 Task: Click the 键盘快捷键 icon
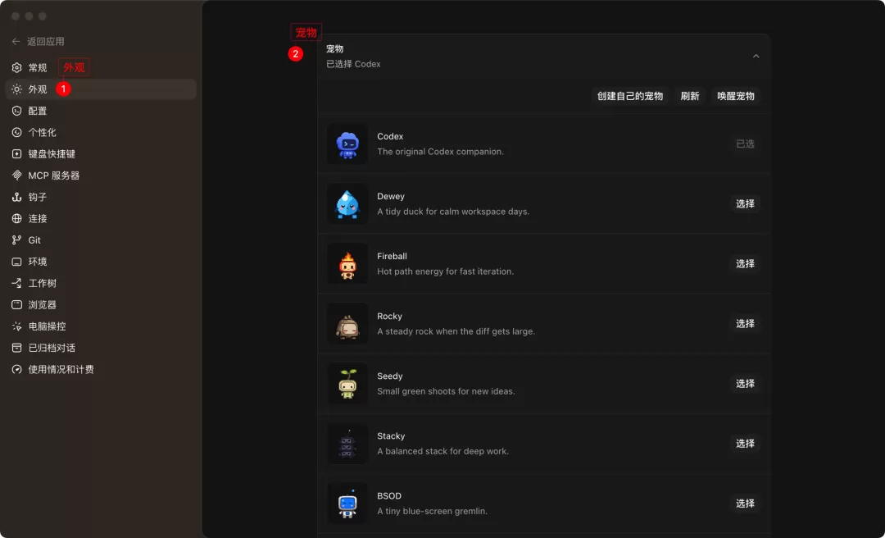17,153
